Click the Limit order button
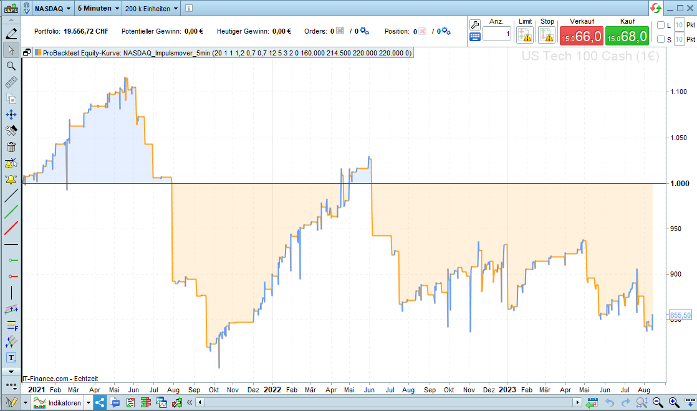 [x=525, y=35]
